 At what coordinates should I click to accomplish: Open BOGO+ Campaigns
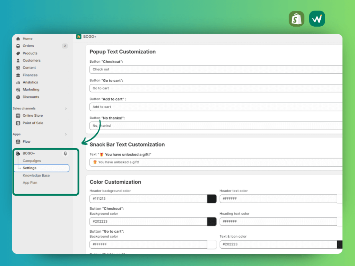(32, 161)
